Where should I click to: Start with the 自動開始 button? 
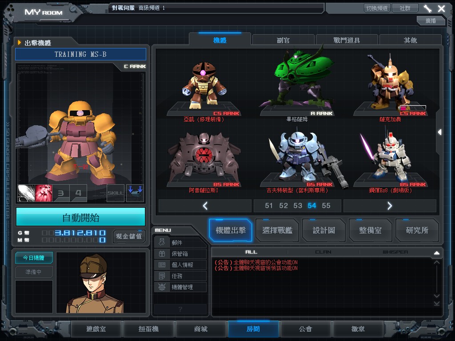pyautogui.click(x=81, y=218)
